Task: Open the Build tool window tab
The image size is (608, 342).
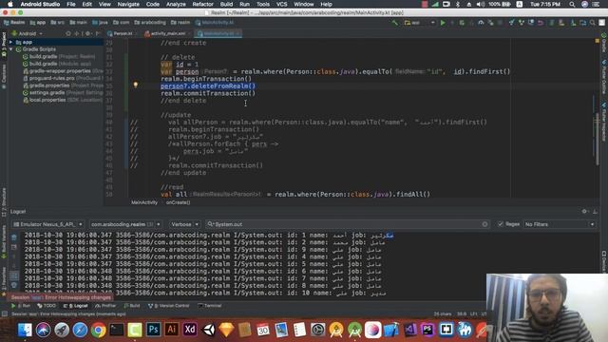Action: (132, 306)
